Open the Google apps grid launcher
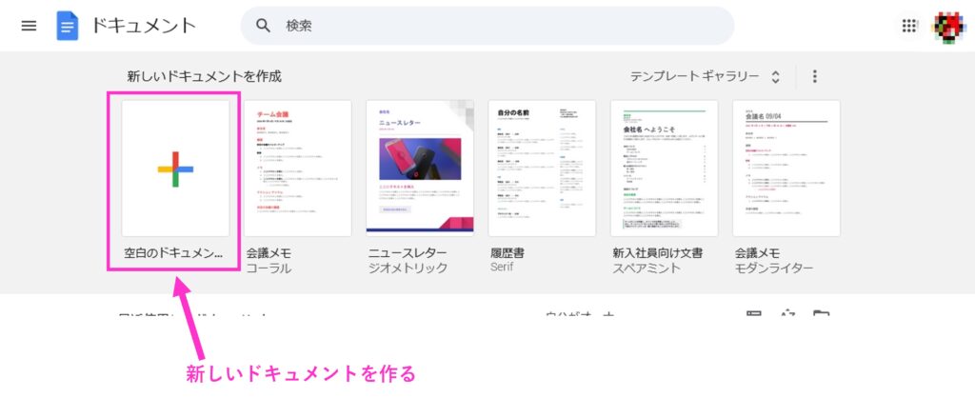Viewport: 975px width, 398px height. coord(909,26)
